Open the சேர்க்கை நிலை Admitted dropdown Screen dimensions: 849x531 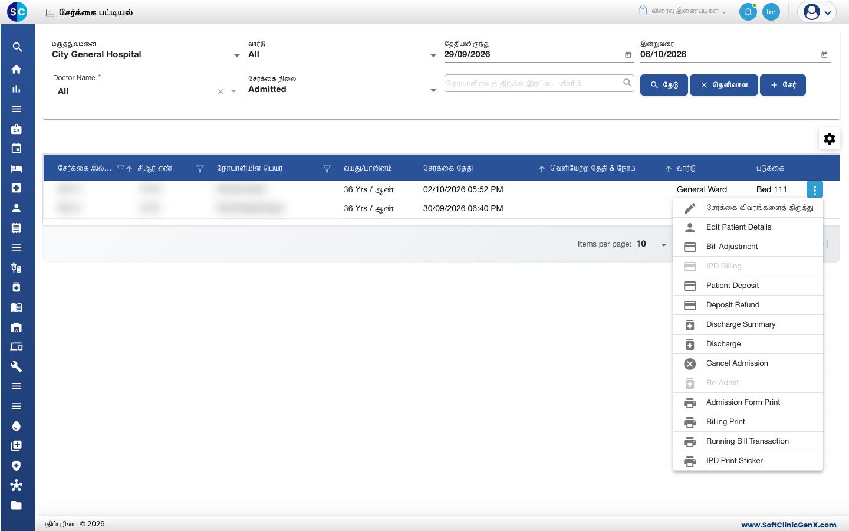[343, 89]
